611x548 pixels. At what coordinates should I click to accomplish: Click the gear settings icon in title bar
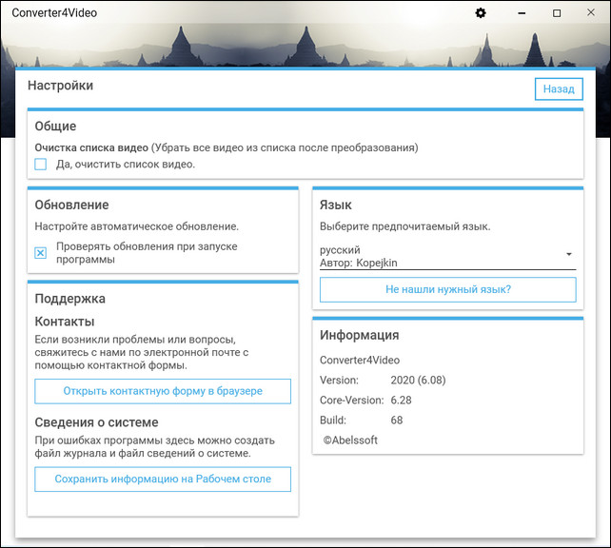(x=481, y=13)
